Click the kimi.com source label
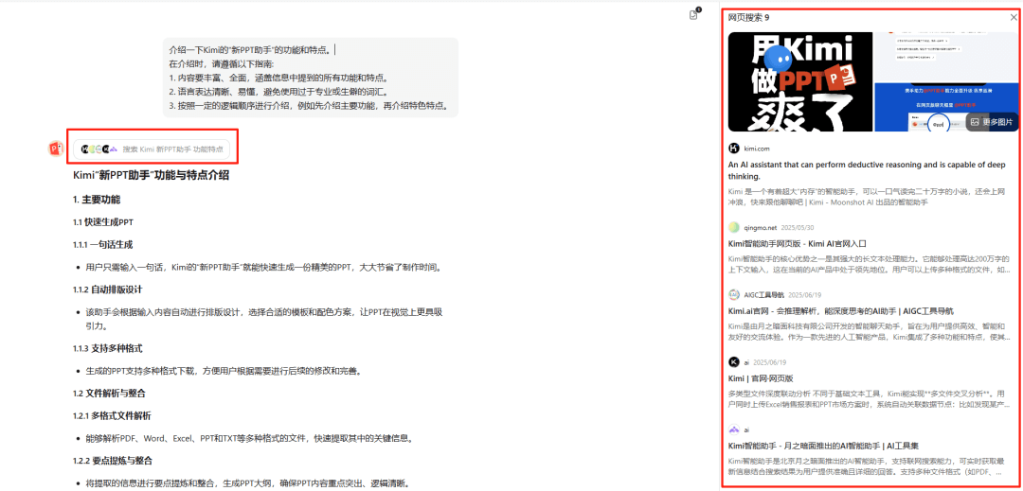The image size is (1023, 491). click(756, 149)
